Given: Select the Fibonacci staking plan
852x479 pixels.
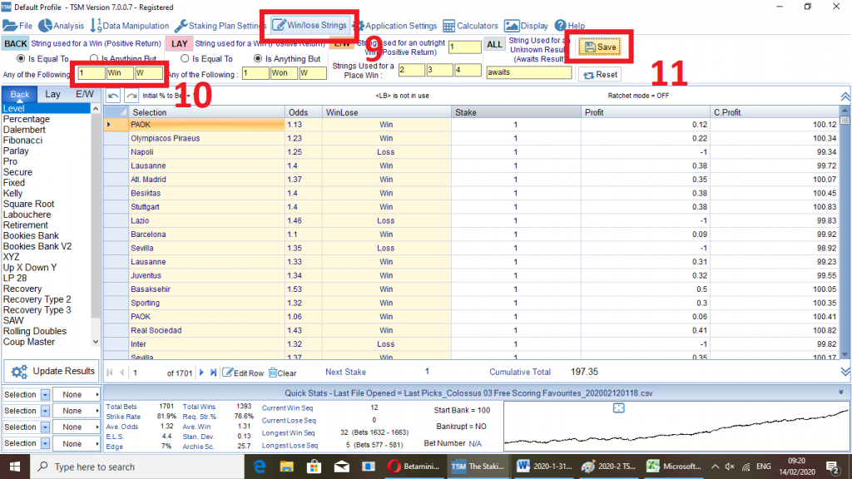Looking at the screenshot, I should pyautogui.click(x=24, y=141).
